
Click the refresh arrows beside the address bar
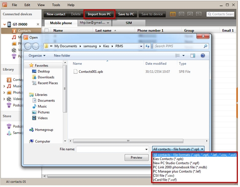point(147,46)
